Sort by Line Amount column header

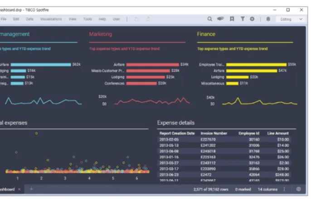(278, 133)
